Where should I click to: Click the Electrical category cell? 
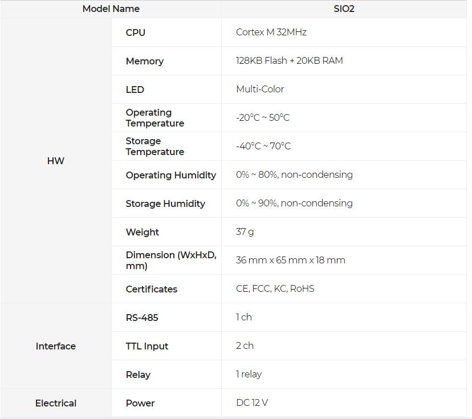[x=56, y=403]
